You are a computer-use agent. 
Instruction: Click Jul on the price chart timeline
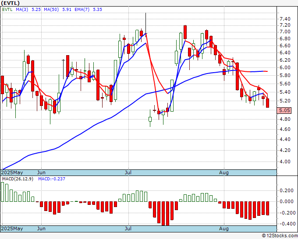(x=128, y=172)
